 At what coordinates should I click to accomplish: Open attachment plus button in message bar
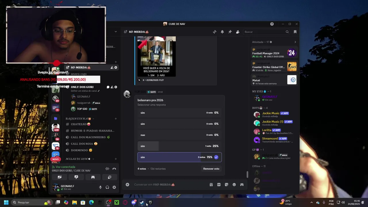127,185
